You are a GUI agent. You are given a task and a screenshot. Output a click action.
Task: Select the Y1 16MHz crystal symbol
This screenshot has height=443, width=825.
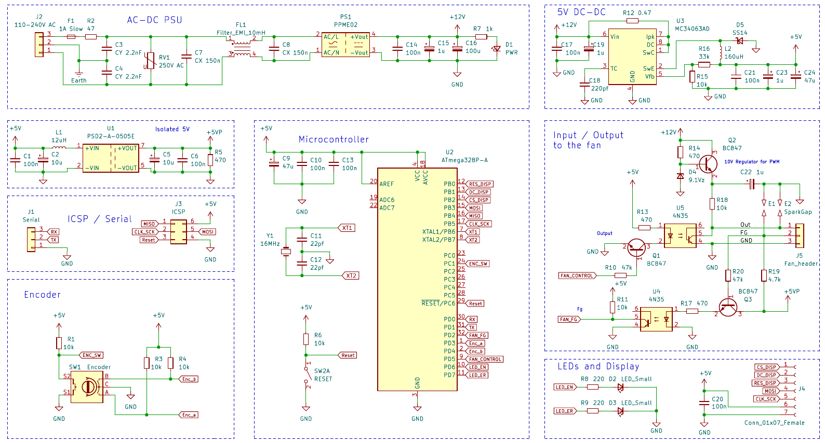[286, 252]
